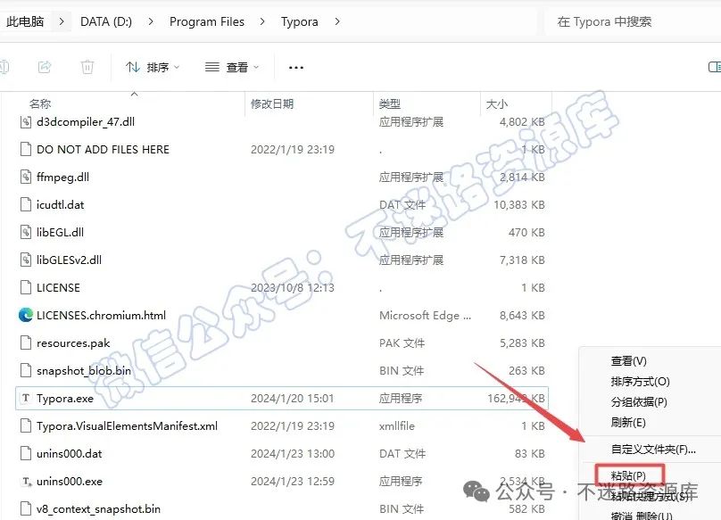Click the share icon in toolbar
The height and width of the screenshot is (520, 721).
[45, 67]
